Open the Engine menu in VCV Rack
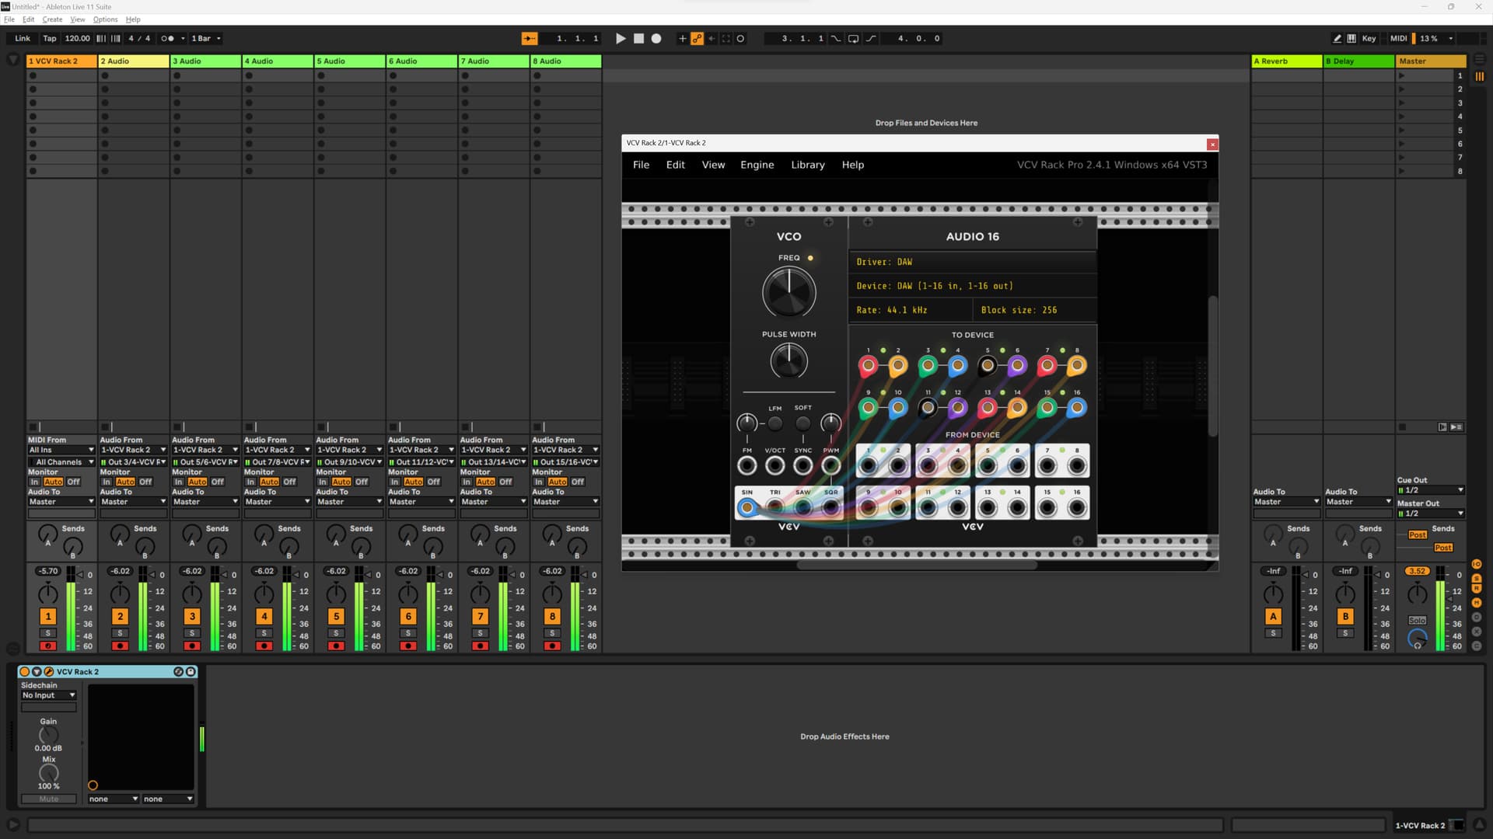 tap(757, 165)
